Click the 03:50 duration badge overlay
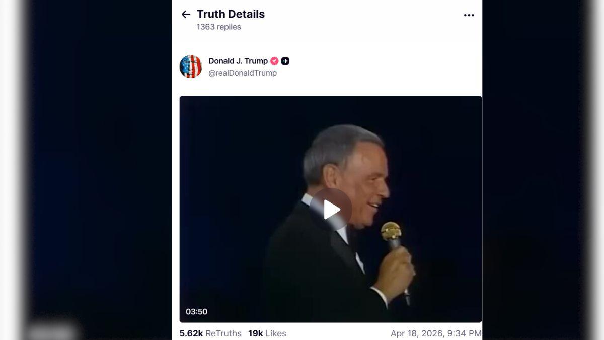Image resolution: width=604 pixels, height=340 pixels. (x=196, y=311)
